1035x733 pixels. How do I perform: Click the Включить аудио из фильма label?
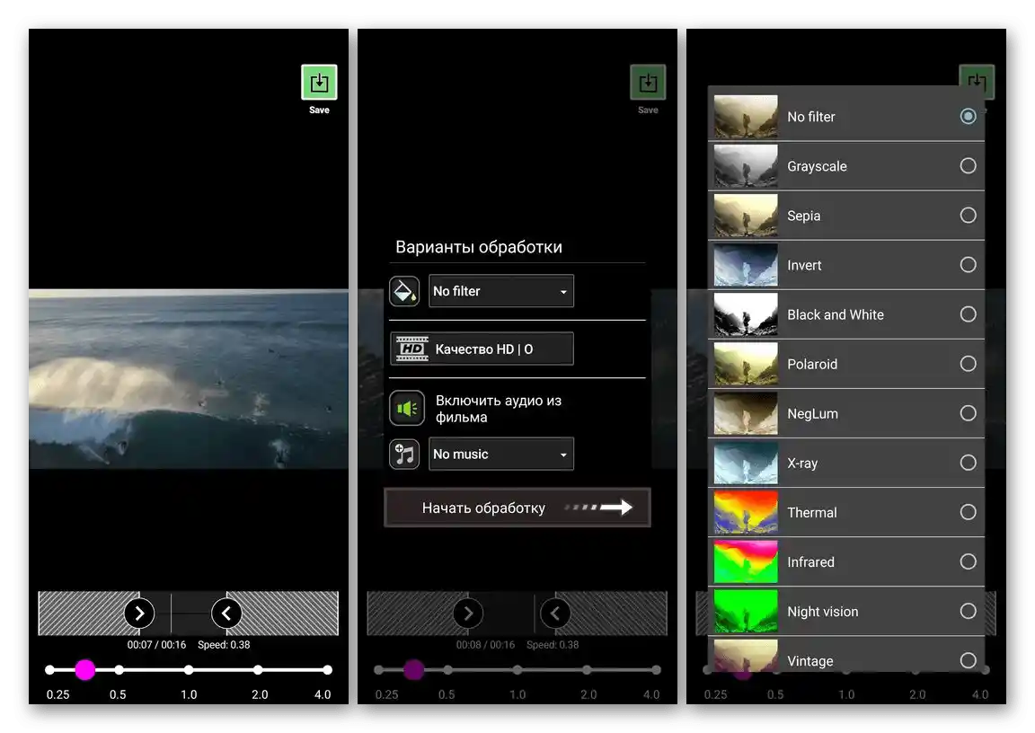click(499, 409)
